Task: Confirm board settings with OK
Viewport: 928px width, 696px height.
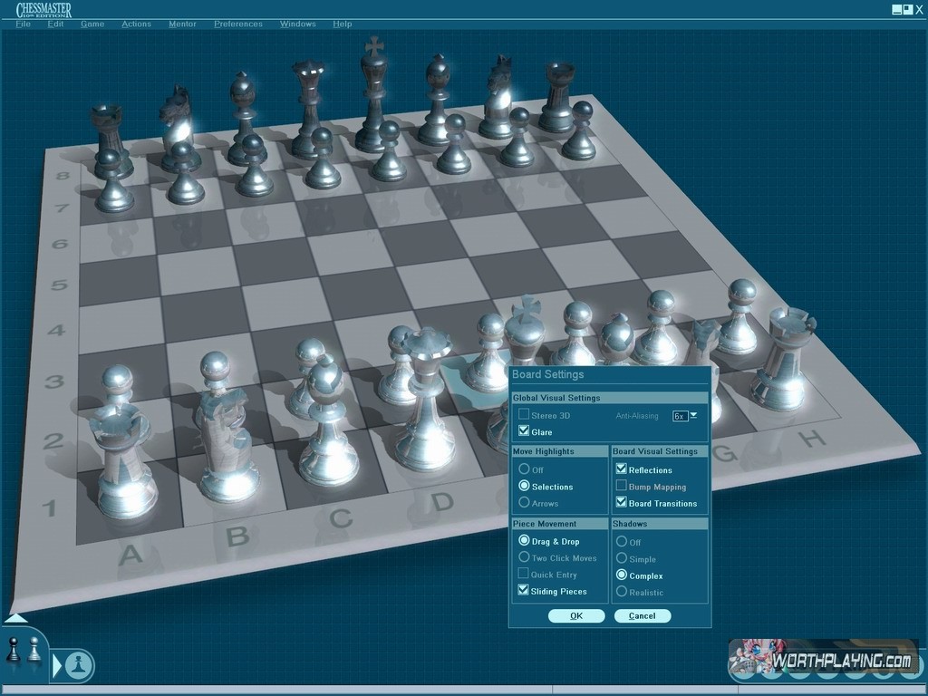Action: pyautogui.click(x=576, y=616)
